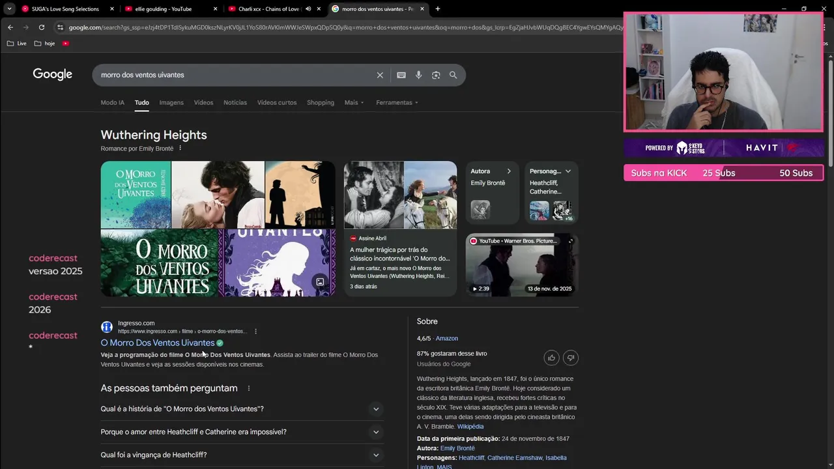Open the hoje bookmarks folder
The width and height of the screenshot is (834, 469).
[45, 43]
